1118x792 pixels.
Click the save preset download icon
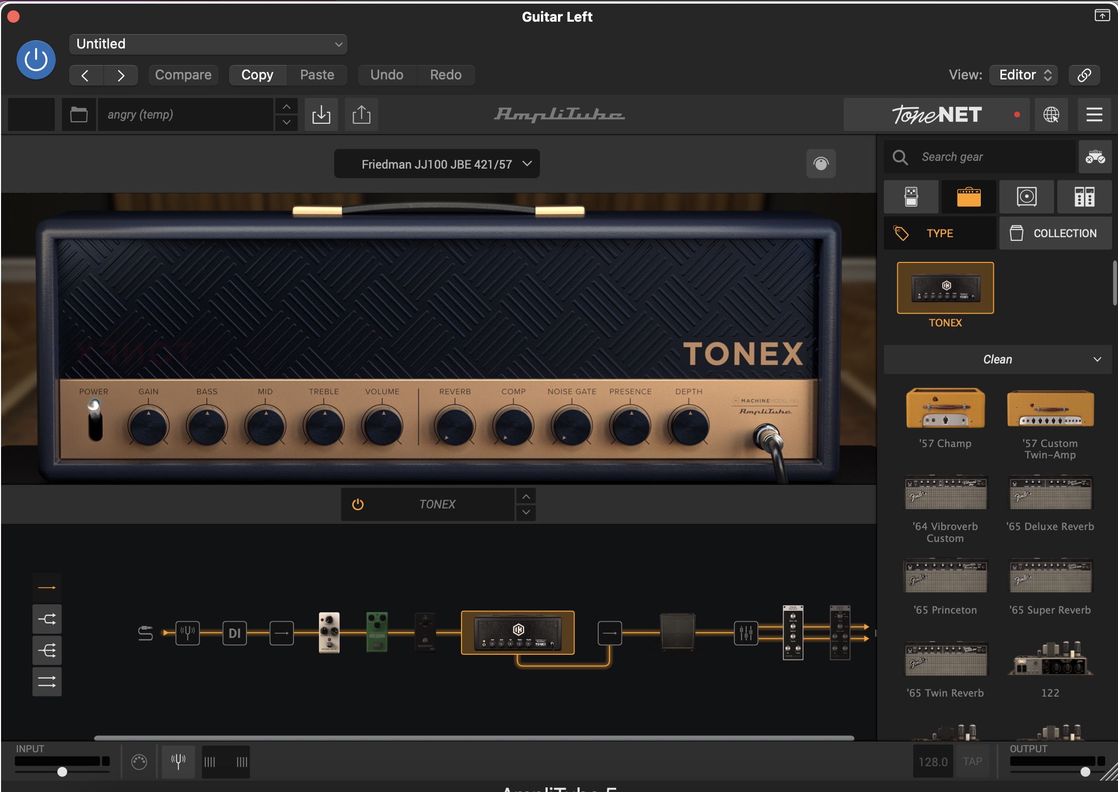(x=321, y=114)
